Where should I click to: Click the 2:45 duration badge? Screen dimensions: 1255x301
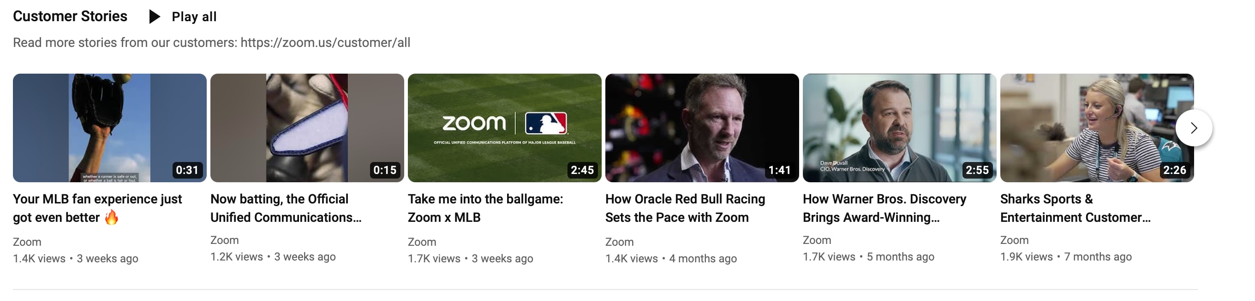(x=582, y=170)
